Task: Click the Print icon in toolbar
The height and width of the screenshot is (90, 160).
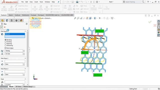Action: 77,2
